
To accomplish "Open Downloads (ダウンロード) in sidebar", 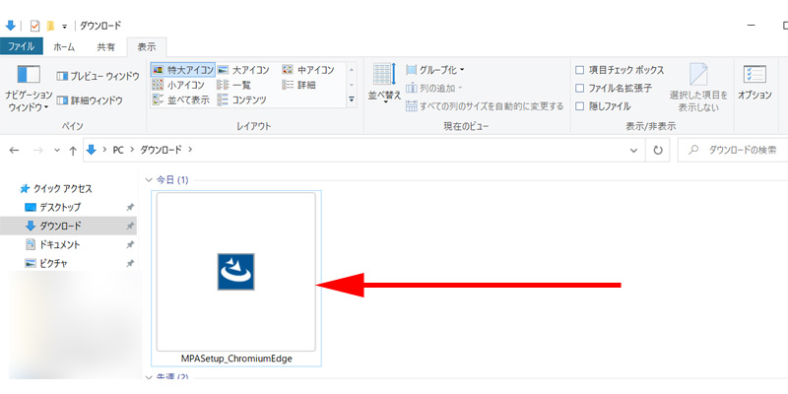I will click(x=68, y=226).
